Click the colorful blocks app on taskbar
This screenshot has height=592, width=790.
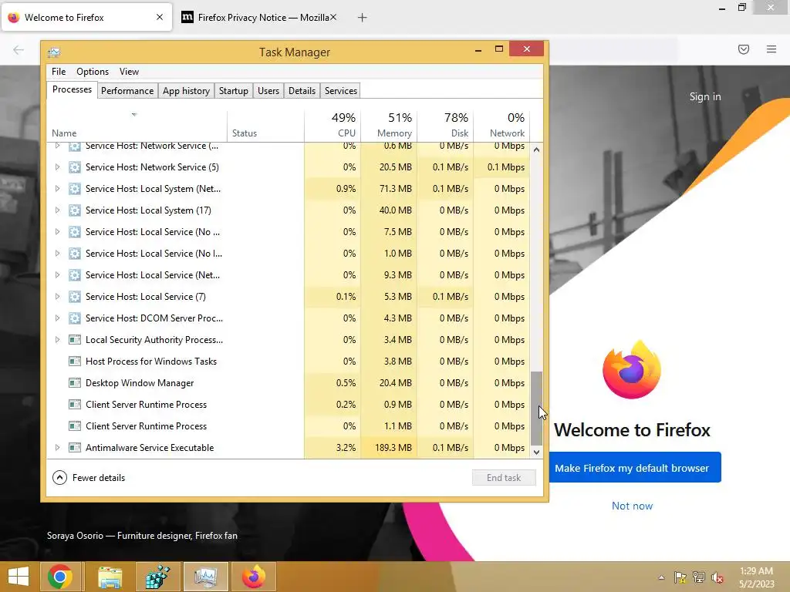tap(157, 577)
